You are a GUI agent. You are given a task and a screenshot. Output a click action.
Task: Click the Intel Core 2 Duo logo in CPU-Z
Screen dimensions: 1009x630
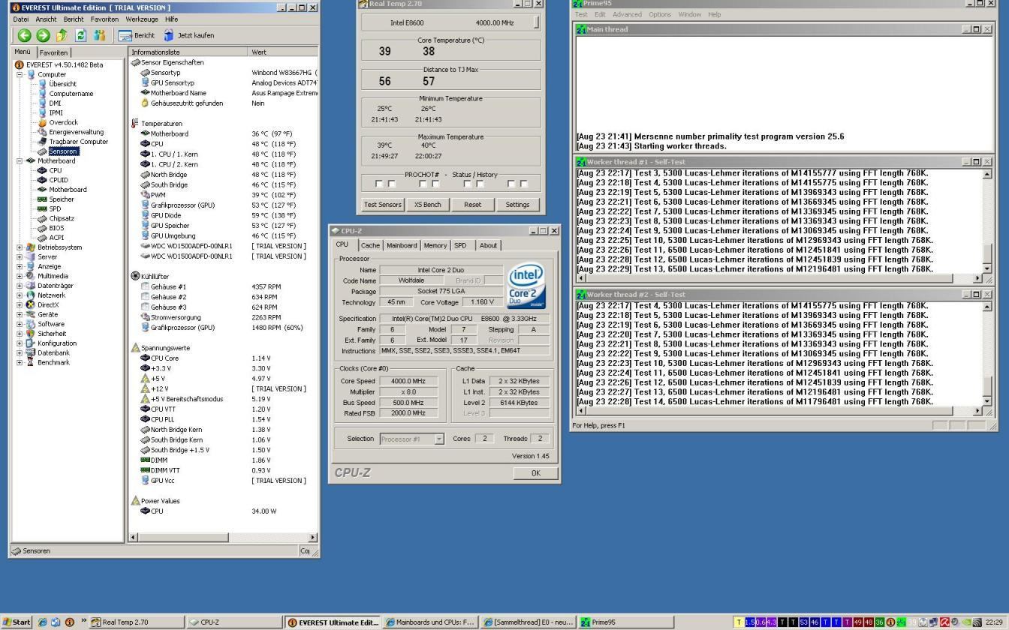pyautogui.click(x=526, y=285)
